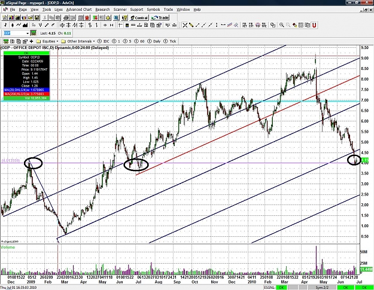Click the green icon beside the symbol box
Viewport: 374px width, 290px height.
(33, 33)
